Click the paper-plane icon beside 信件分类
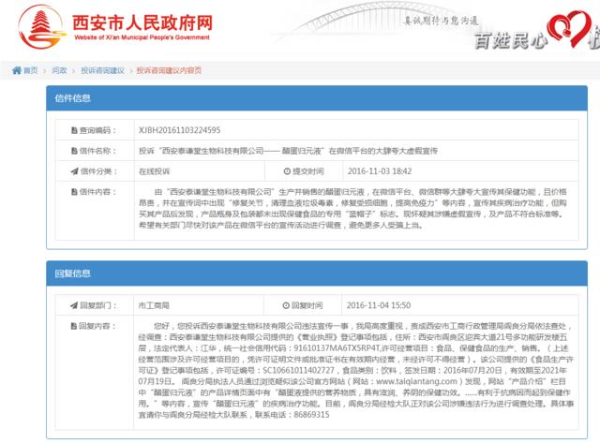Viewport: 600px width, 443px height. [x=74, y=171]
